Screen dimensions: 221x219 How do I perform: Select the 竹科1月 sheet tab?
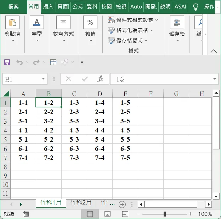pos(51,203)
